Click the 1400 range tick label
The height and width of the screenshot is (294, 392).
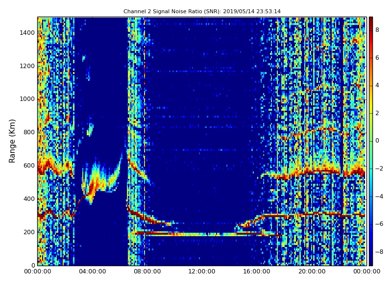[27, 33]
